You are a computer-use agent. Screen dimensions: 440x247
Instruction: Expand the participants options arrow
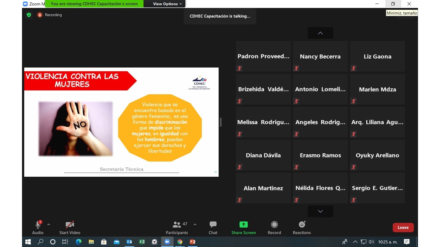[195, 224]
